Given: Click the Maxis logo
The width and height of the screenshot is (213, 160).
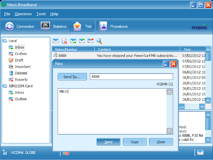Looking at the screenshot, I should 200,27.
